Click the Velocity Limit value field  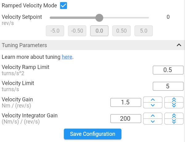pyautogui.click(x=168, y=86)
